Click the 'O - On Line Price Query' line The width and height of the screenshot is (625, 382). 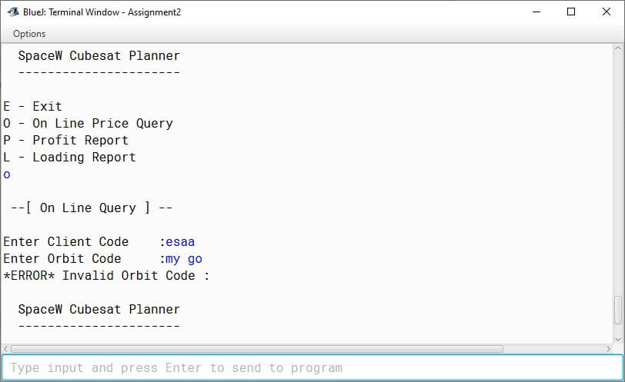(x=88, y=123)
